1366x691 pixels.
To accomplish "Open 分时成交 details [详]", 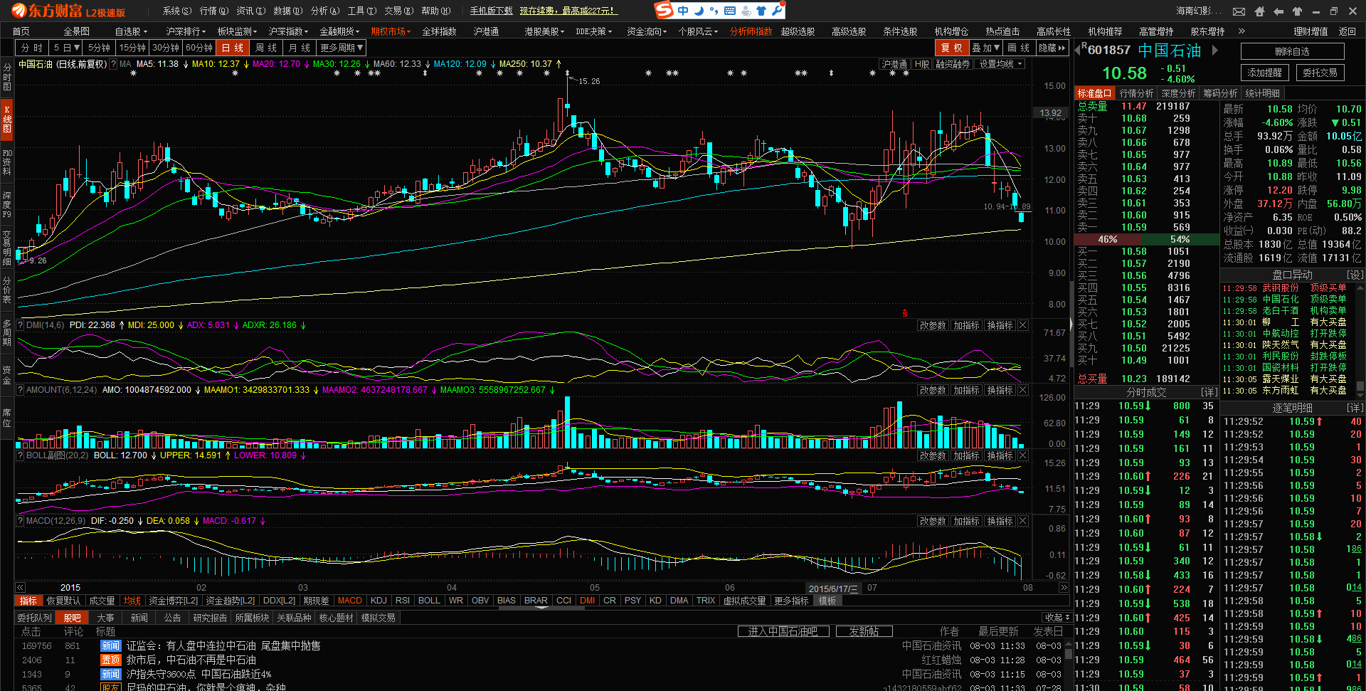I will pyautogui.click(x=1209, y=392).
